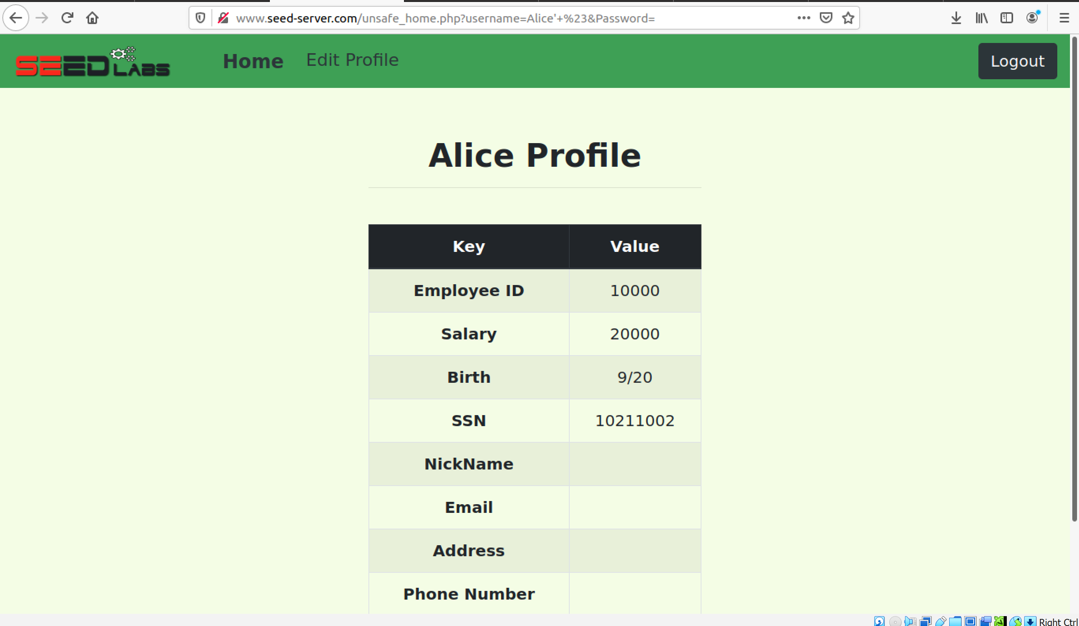Switch to the Edit Profile page
1079x626 pixels.
pos(352,60)
